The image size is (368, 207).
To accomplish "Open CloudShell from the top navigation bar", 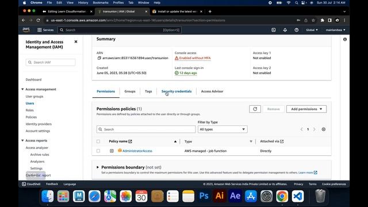I will point(274,30).
